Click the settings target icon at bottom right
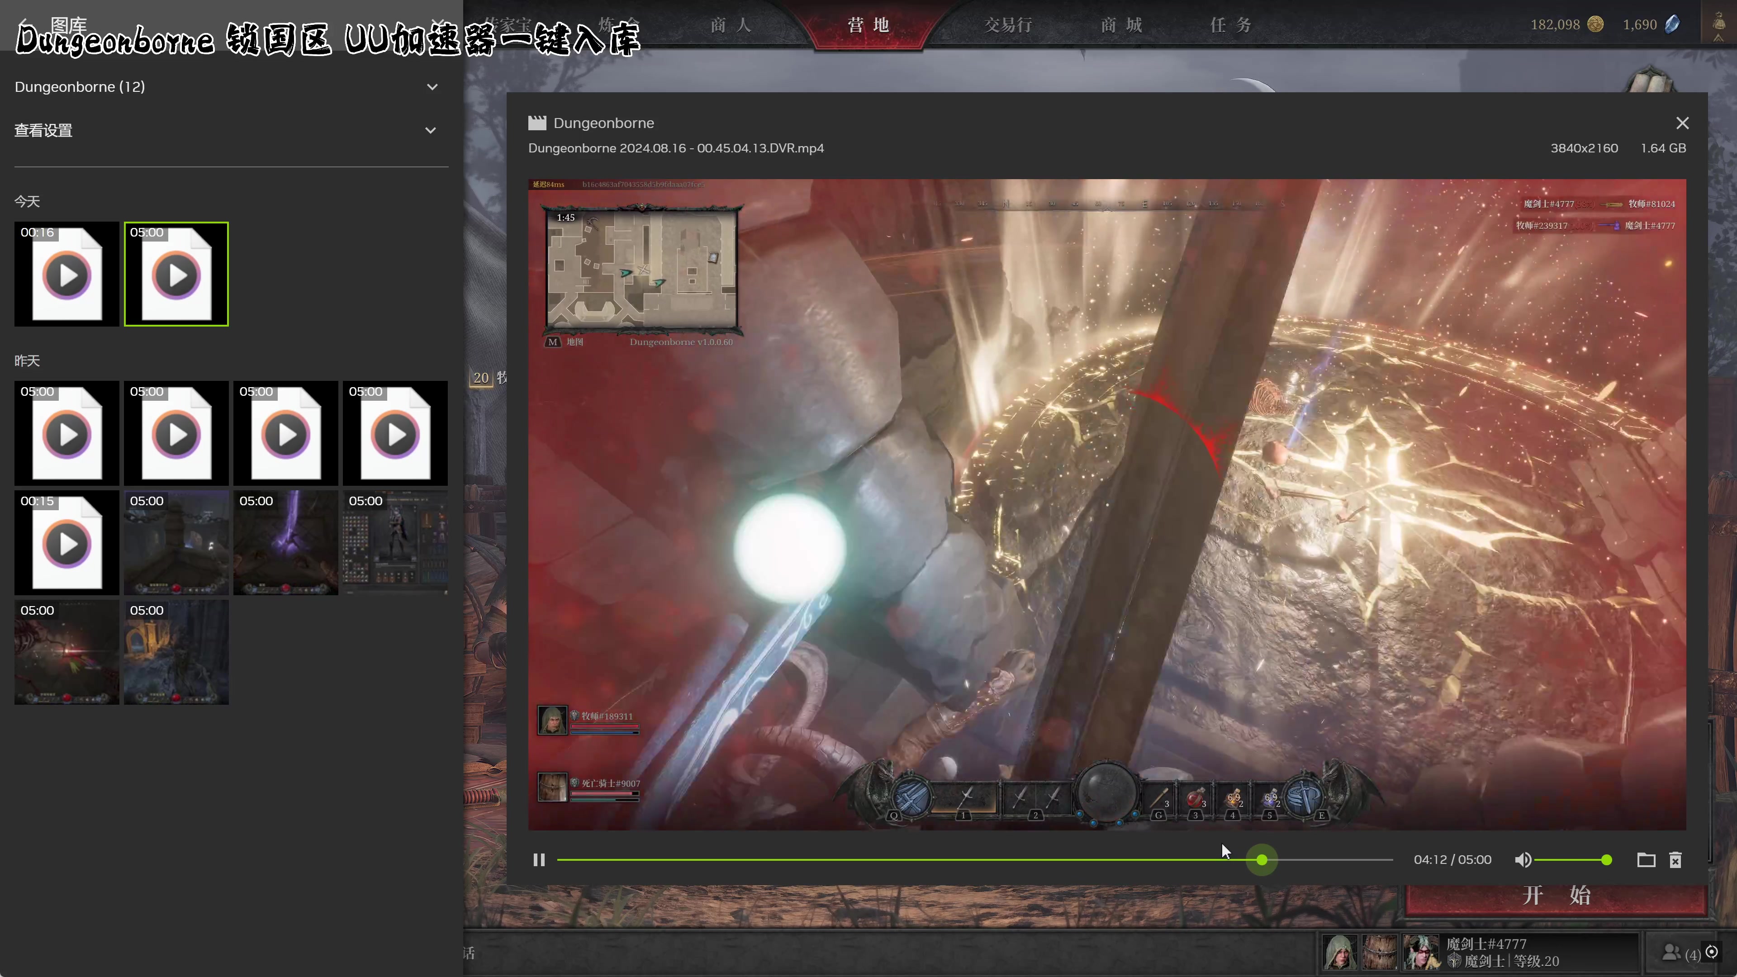The width and height of the screenshot is (1737, 977). tap(1711, 952)
